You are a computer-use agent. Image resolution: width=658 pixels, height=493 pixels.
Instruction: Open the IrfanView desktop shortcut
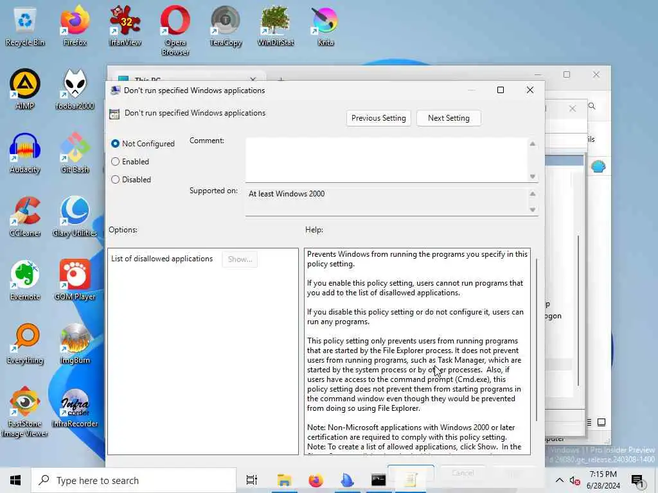pyautogui.click(x=125, y=27)
